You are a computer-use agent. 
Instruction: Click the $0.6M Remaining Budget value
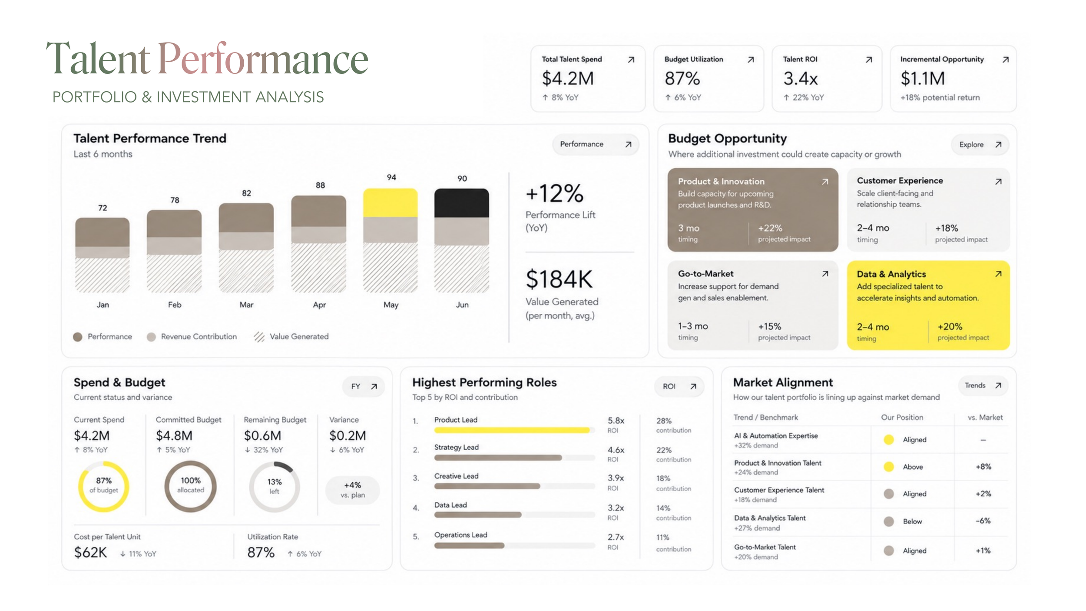[262, 435]
